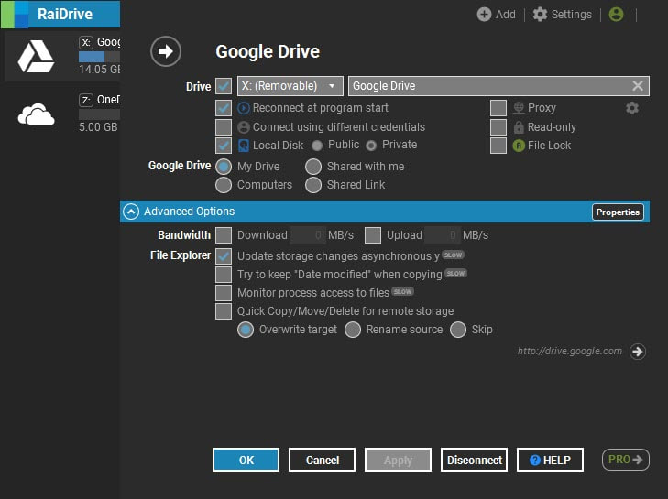The height and width of the screenshot is (499, 668).
Task: Open proxy settings gear icon
Action: tap(632, 108)
